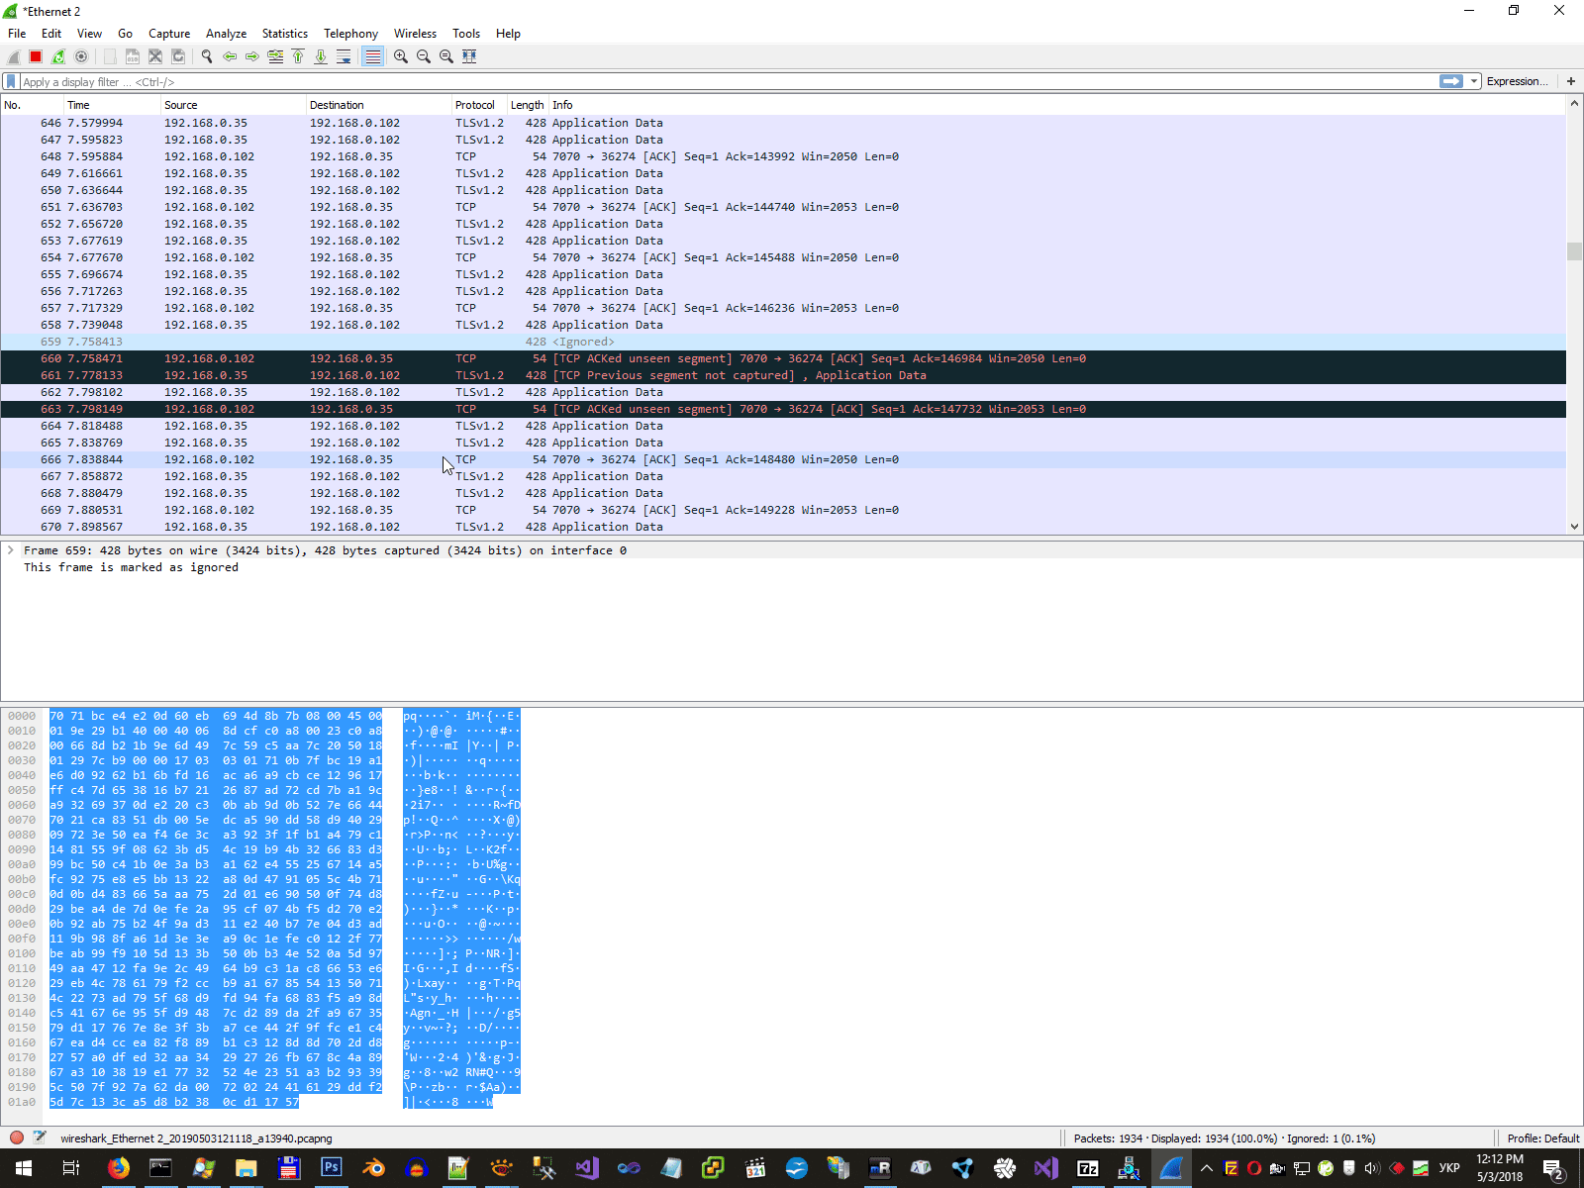Open Photoshop from the taskbar
The height and width of the screenshot is (1188, 1584).
[331, 1168]
